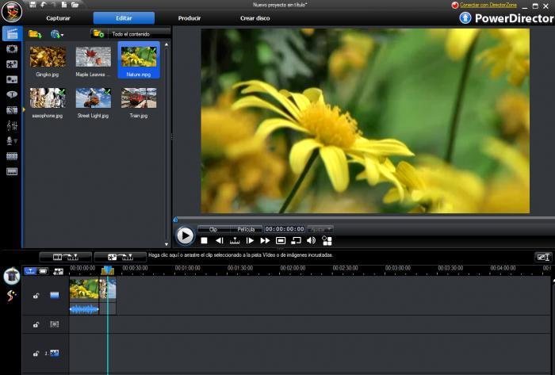Take a snapshot of the preview frame
Image resolution: width=555 pixels, height=375 pixels.
[x=281, y=240]
